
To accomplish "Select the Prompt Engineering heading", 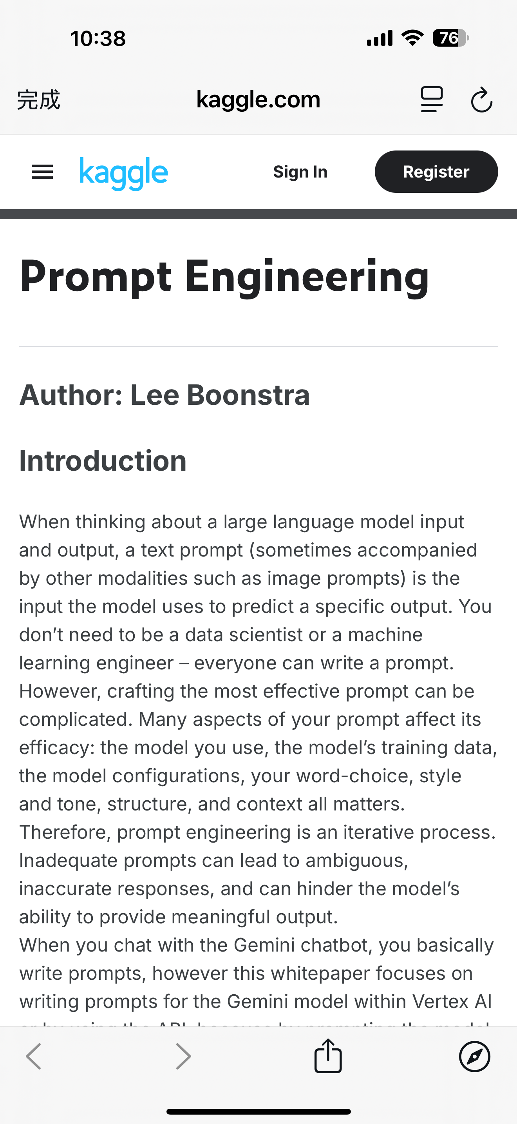I will click(224, 277).
